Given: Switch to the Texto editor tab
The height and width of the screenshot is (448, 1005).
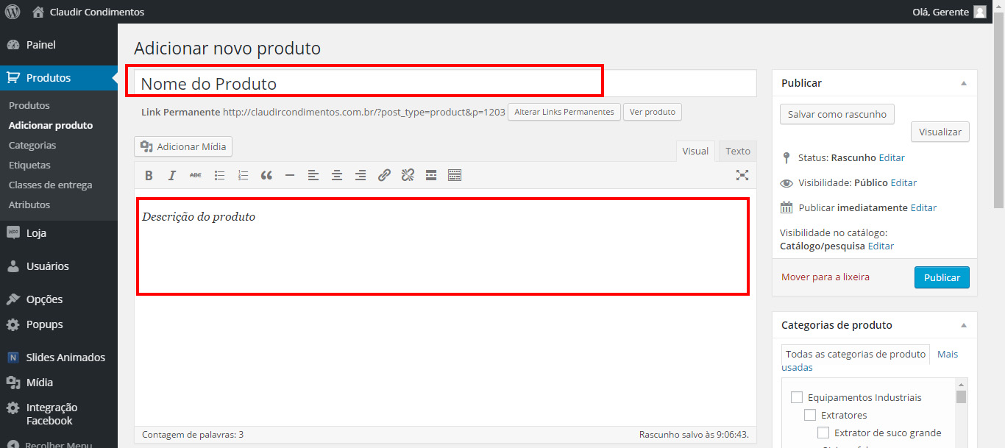Looking at the screenshot, I should [737, 151].
